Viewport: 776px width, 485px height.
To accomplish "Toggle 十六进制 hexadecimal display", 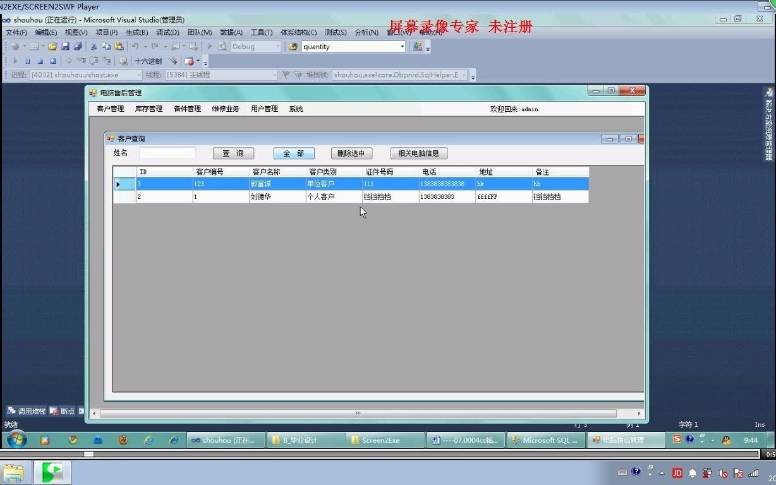I will [x=149, y=61].
